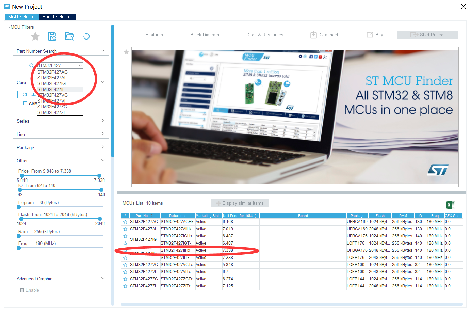Sort MCU list by Package column

pos(357,216)
